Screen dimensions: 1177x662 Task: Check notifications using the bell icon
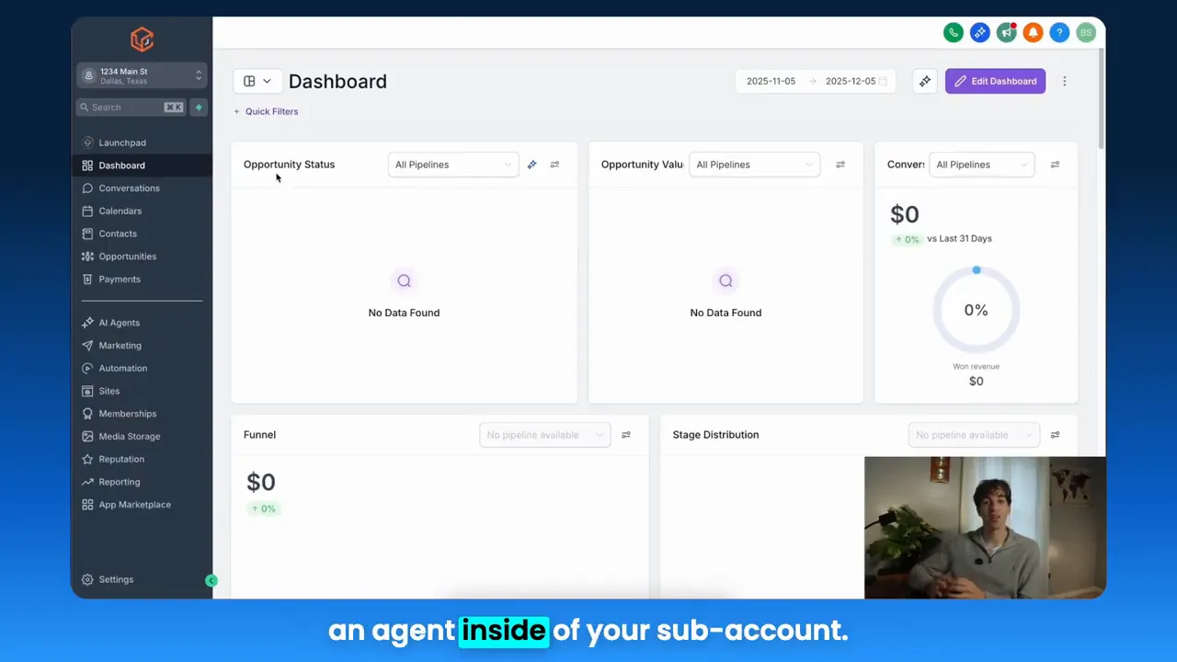pos(1033,32)
